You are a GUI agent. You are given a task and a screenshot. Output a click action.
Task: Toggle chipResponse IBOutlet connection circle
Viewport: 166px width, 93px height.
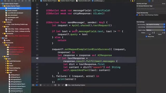pyautogui.click(x=37, y=13)
